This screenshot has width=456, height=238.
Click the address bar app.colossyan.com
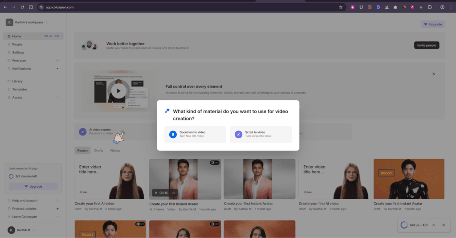tap(59, 7)
